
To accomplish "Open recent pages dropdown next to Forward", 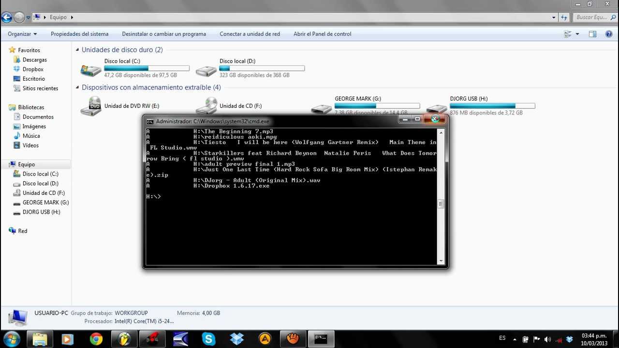I will (29, 17).
